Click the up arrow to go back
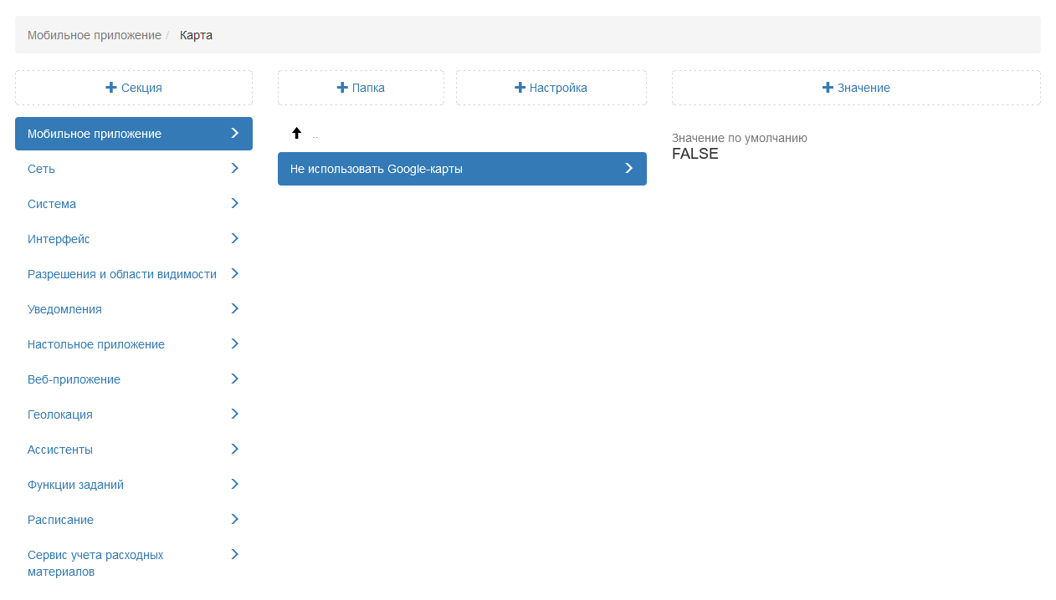This screenshot has height=600, width=1056. (x=296, y=134)
